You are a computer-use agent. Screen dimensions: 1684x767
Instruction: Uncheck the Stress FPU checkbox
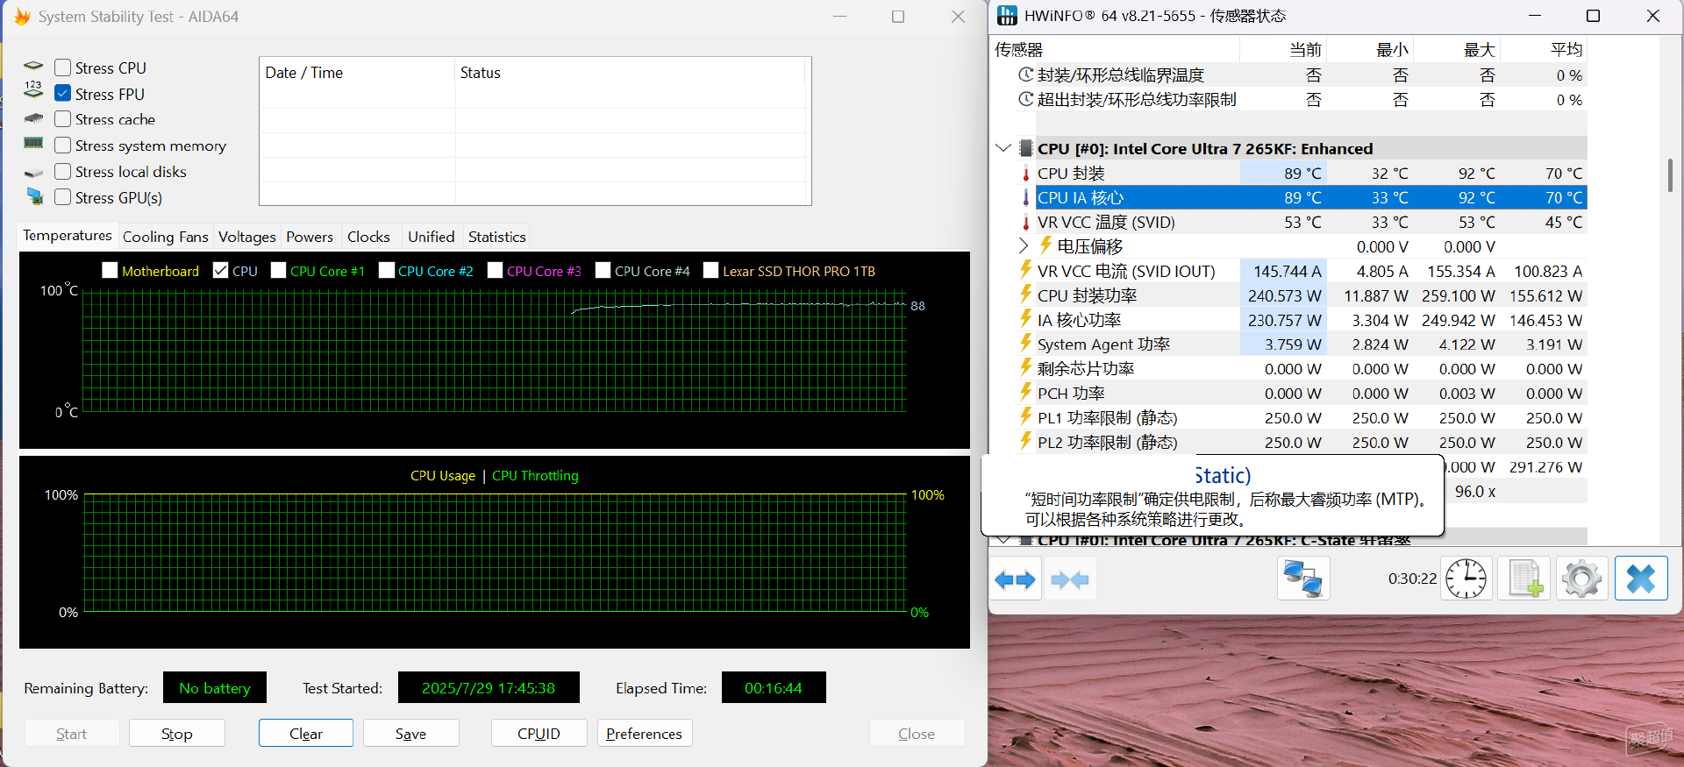(x=62, y=93)
